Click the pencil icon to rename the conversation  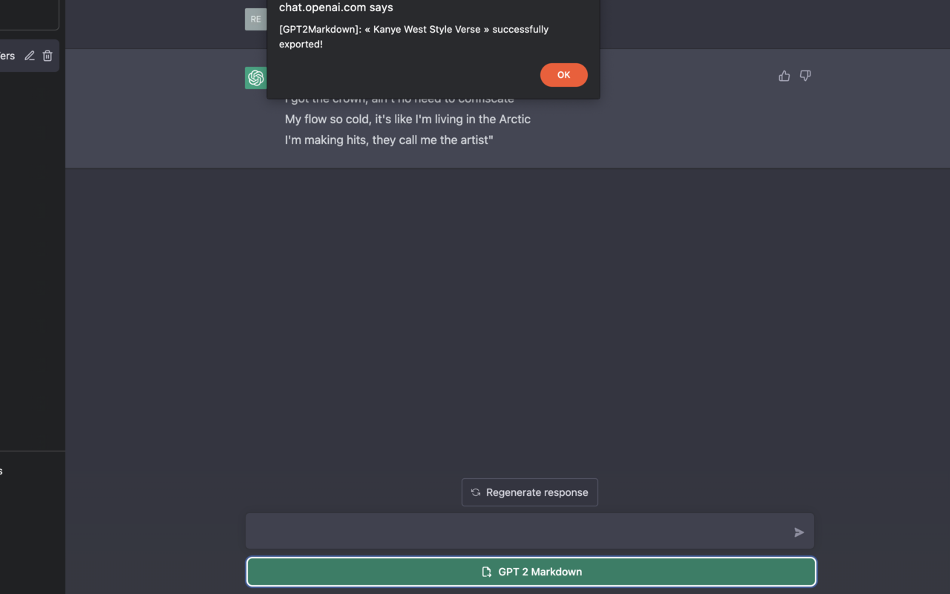[29, 55]
